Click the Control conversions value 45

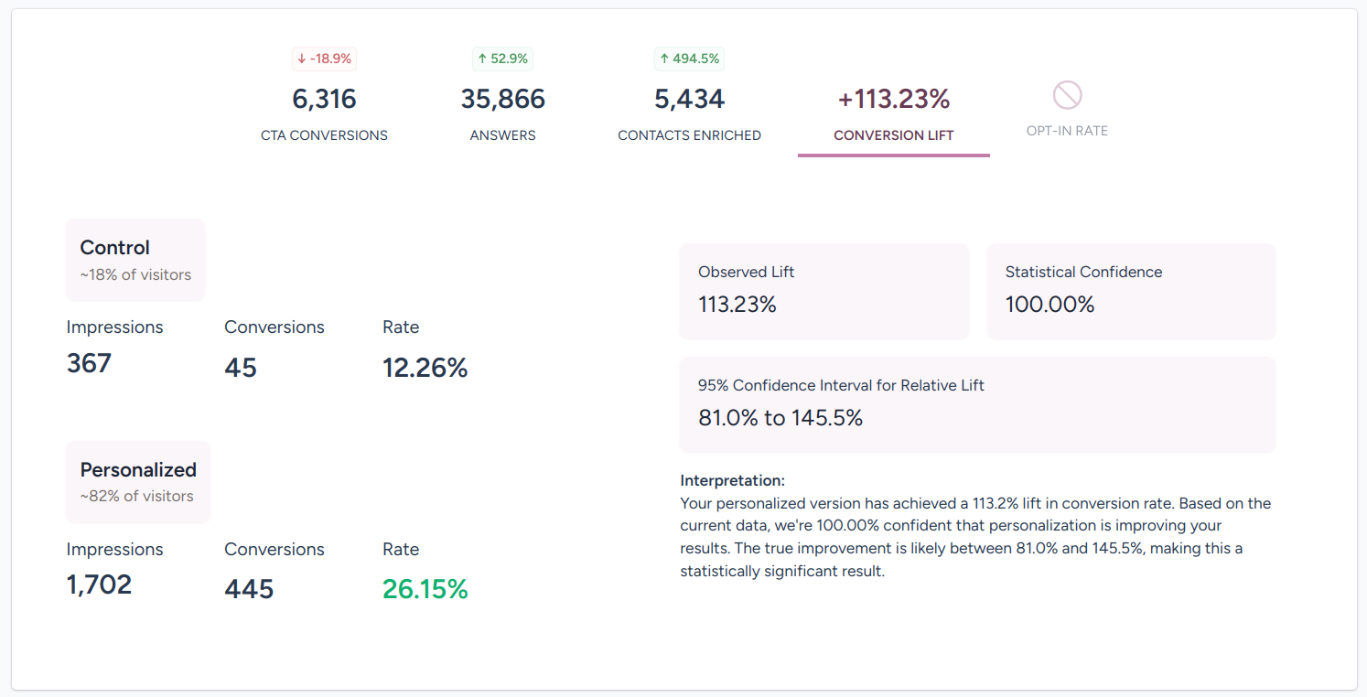(x=241, y=368)
